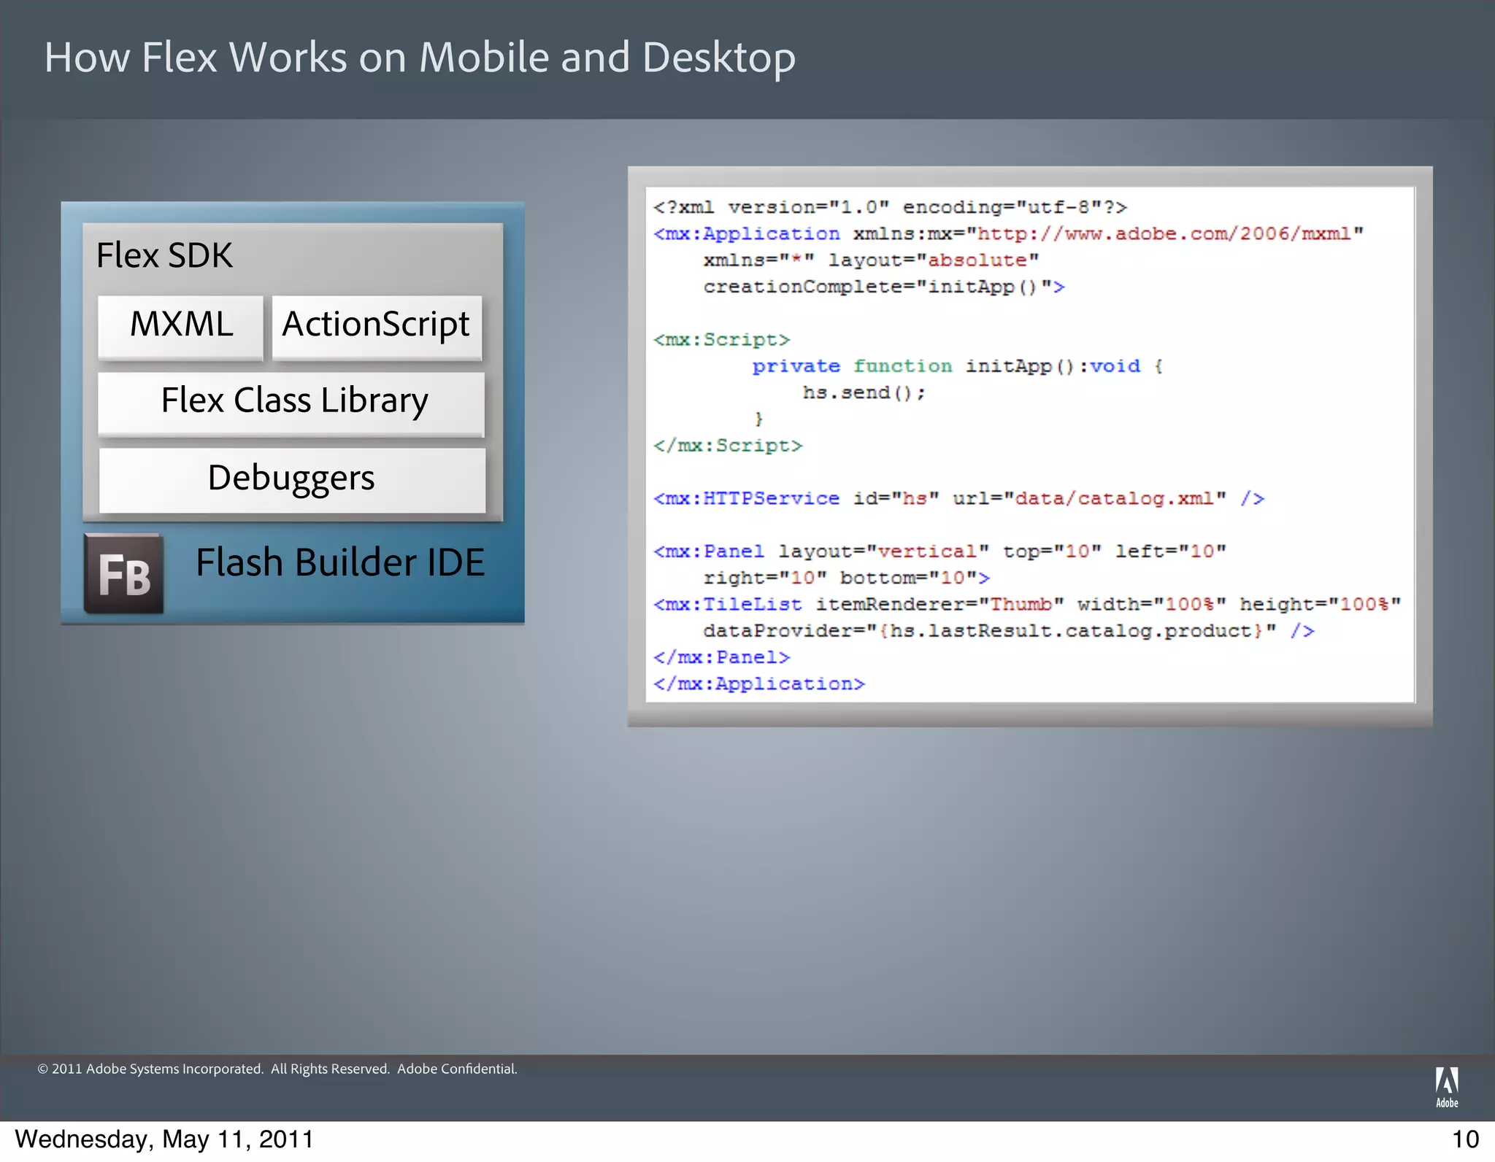This screenshot has height=1162, width=1495.
Task: Click the opening mx:Application tag
Action: [747, 233]
